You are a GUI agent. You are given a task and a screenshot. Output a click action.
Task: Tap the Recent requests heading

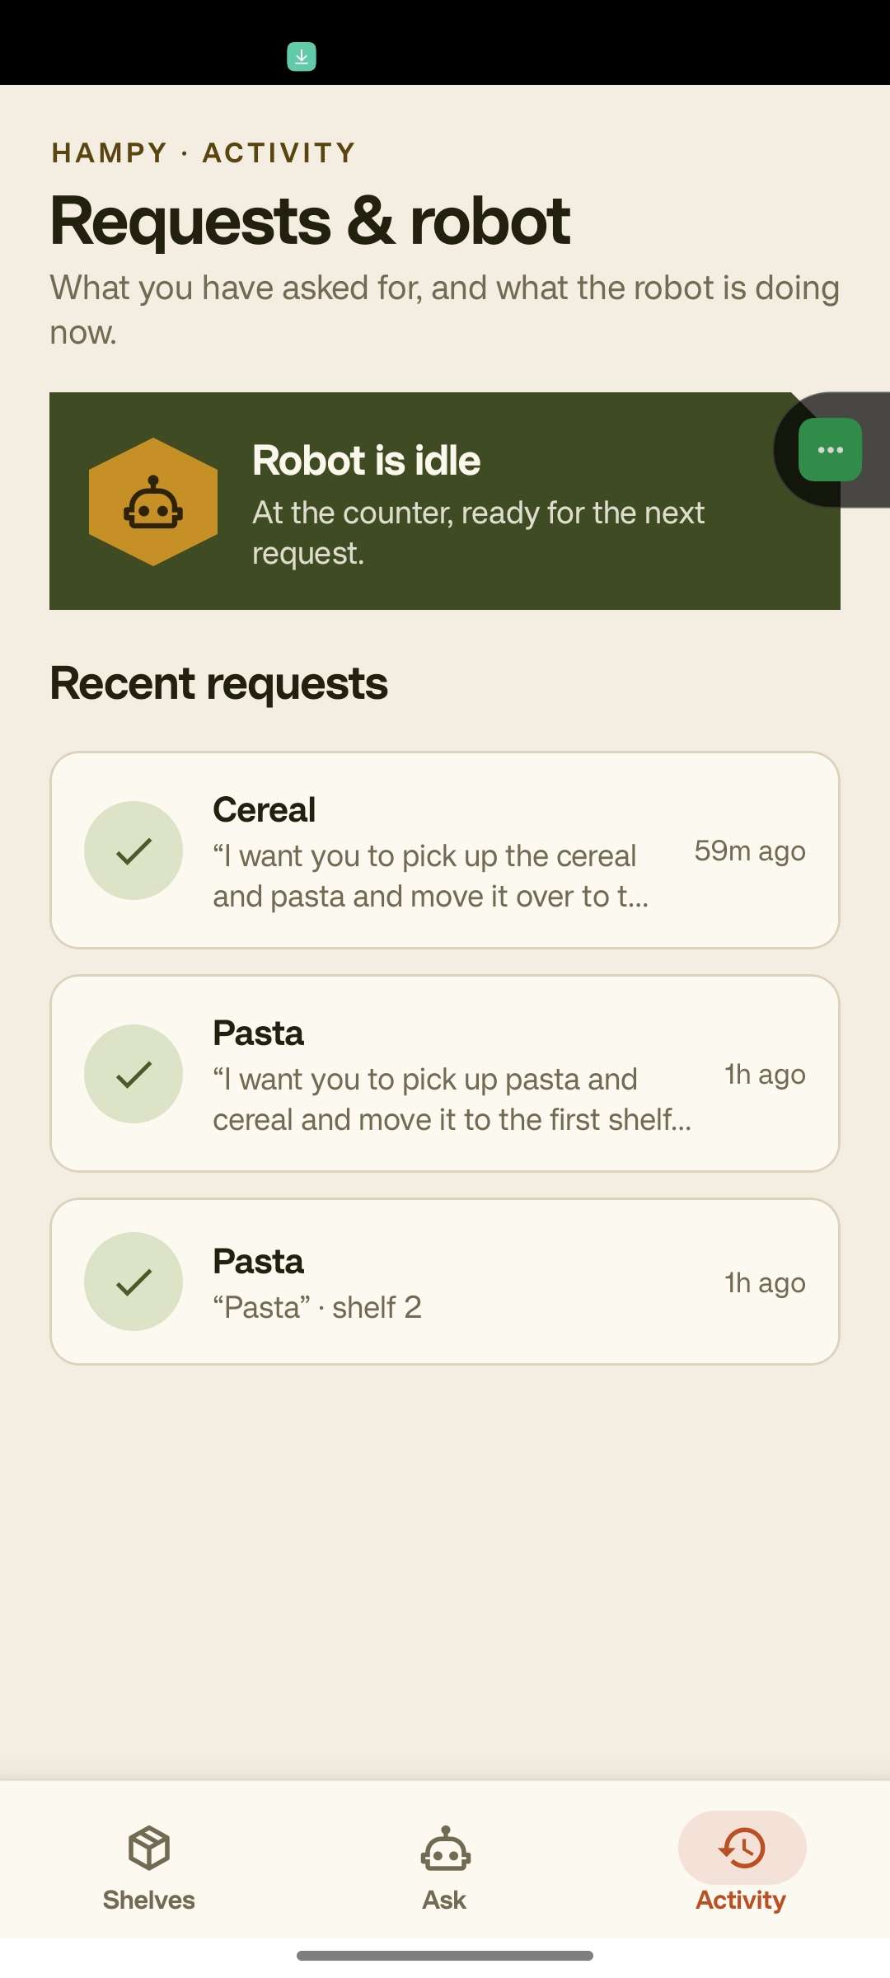click(218, 683)
